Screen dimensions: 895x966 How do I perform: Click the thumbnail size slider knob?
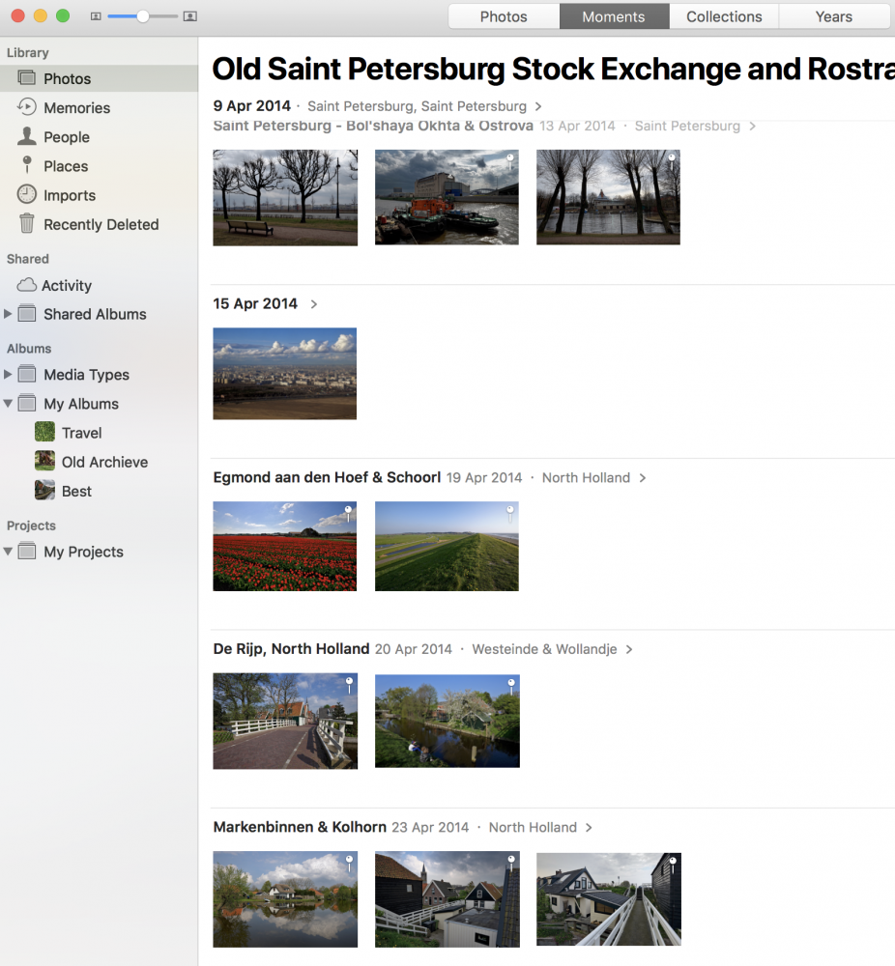tap(142, 16)
